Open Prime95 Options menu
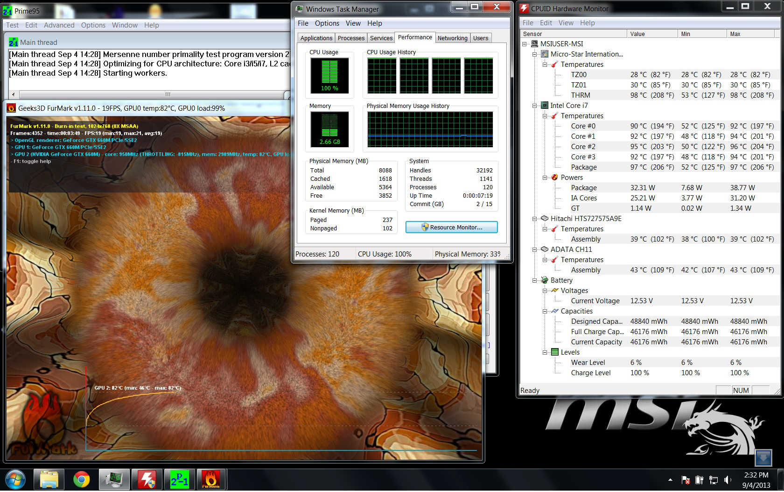Viewport: 784px width, 492px height. (93, 25)
